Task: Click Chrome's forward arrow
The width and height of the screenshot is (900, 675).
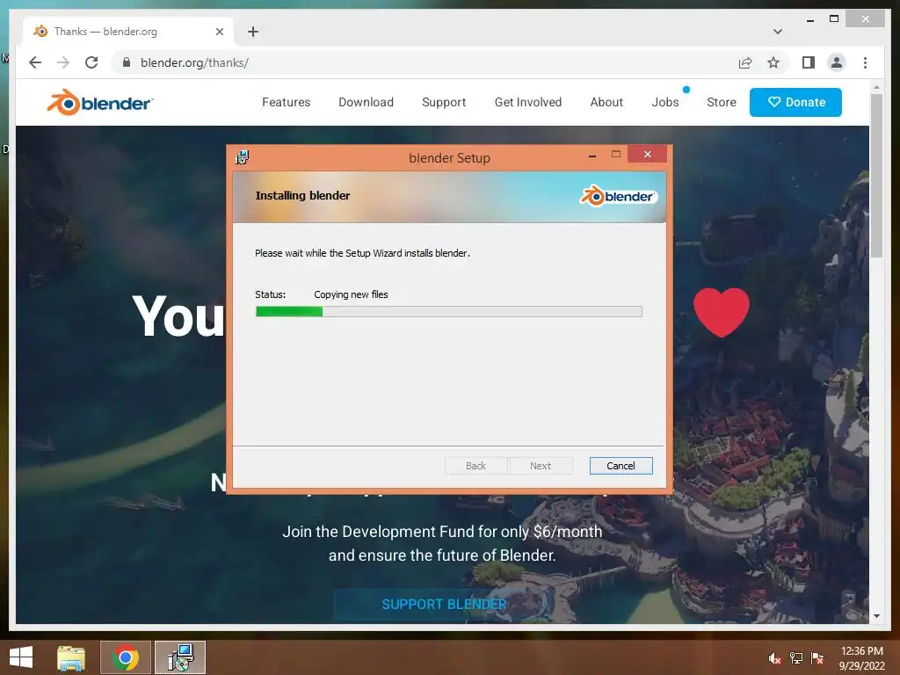Action: click(x=63, y=62)
